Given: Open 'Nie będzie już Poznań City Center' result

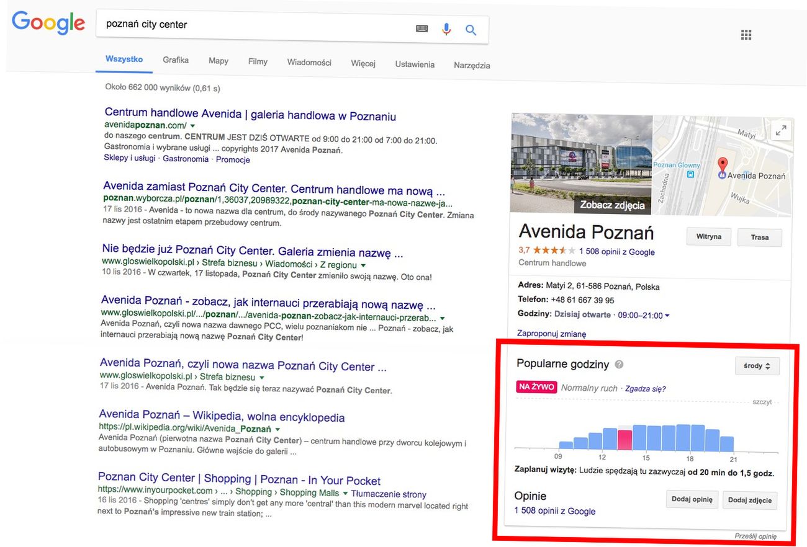Looking at the screenshot, I should [x=253, y=252].
